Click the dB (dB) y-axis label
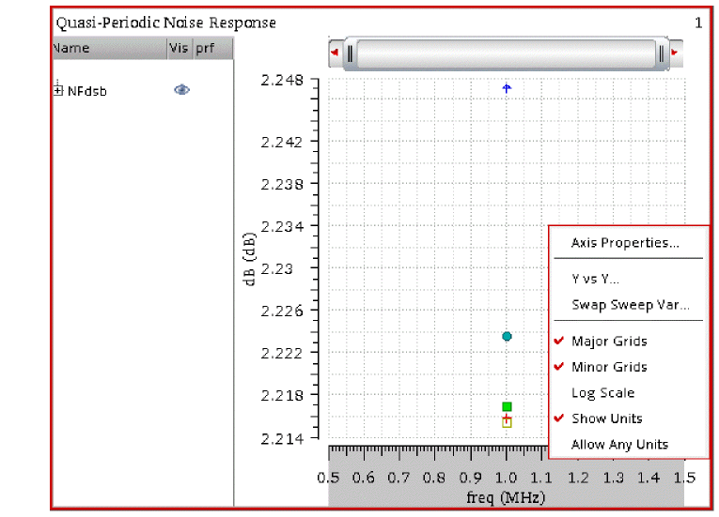This screenshot has height=517, width=719. point(249,259)
